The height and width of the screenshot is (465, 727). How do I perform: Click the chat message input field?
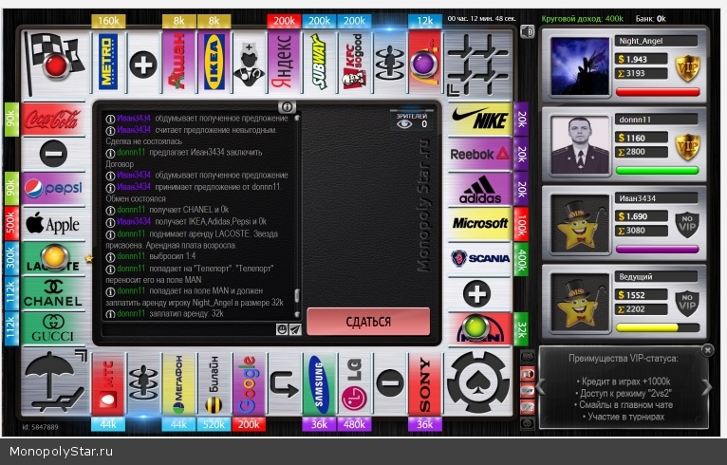coord(189,329)
